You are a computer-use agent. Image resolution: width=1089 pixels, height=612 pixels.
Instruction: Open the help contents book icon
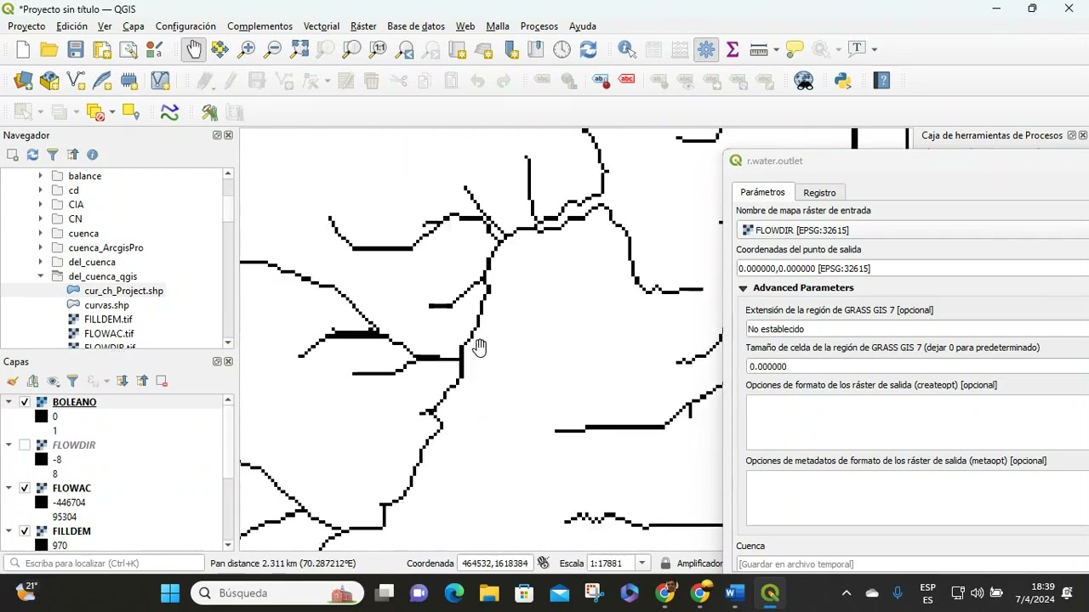pyautogui.click(x=882, y=81)
